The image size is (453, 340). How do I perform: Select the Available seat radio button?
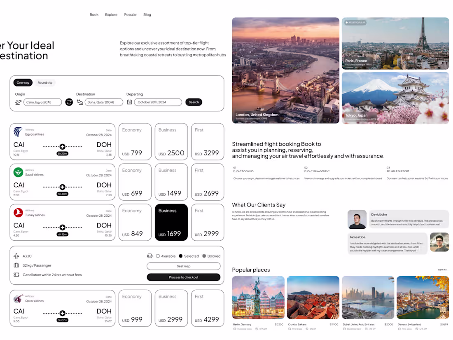pos(158,256)
